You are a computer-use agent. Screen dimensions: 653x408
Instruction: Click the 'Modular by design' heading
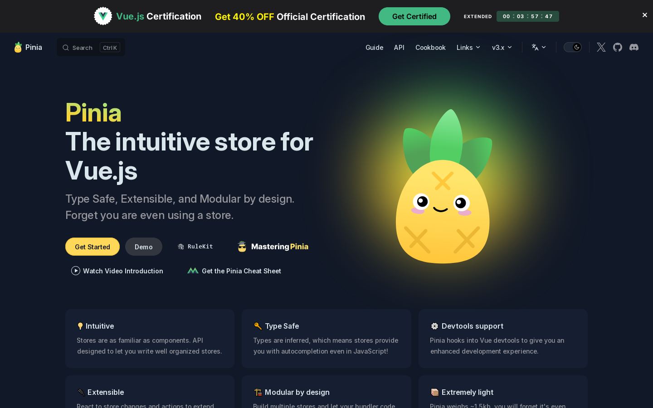(297, 392)
